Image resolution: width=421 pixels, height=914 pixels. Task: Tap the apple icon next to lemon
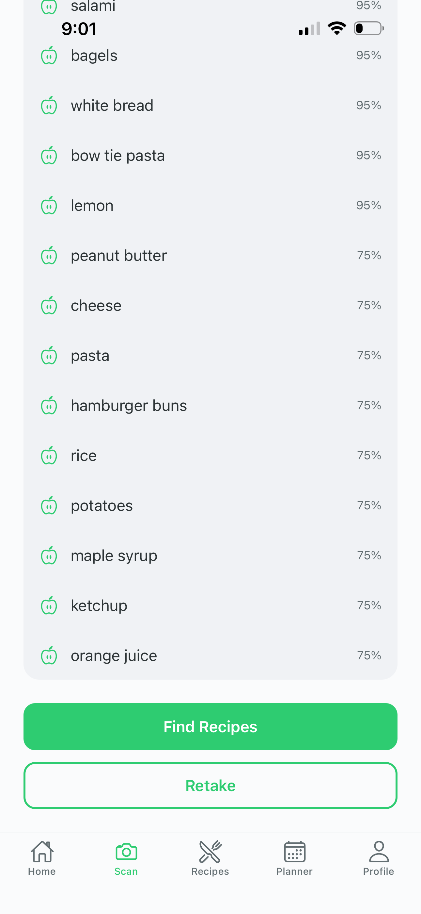tap(49, 206)
